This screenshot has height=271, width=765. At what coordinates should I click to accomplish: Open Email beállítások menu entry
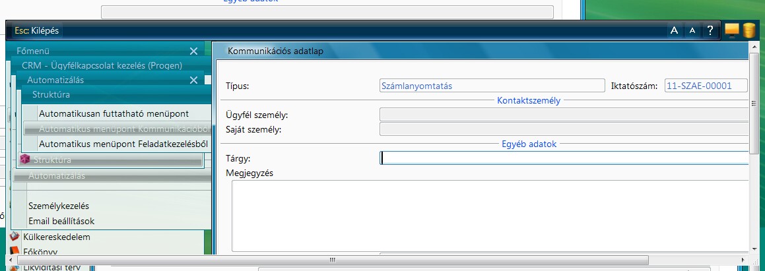coord(61,222)
